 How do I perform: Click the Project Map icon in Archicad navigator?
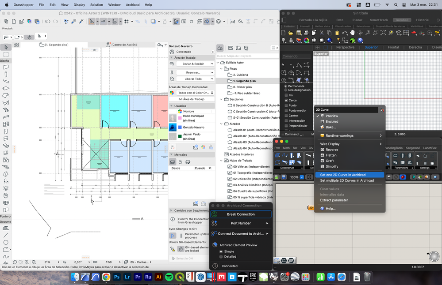(220, 48)
